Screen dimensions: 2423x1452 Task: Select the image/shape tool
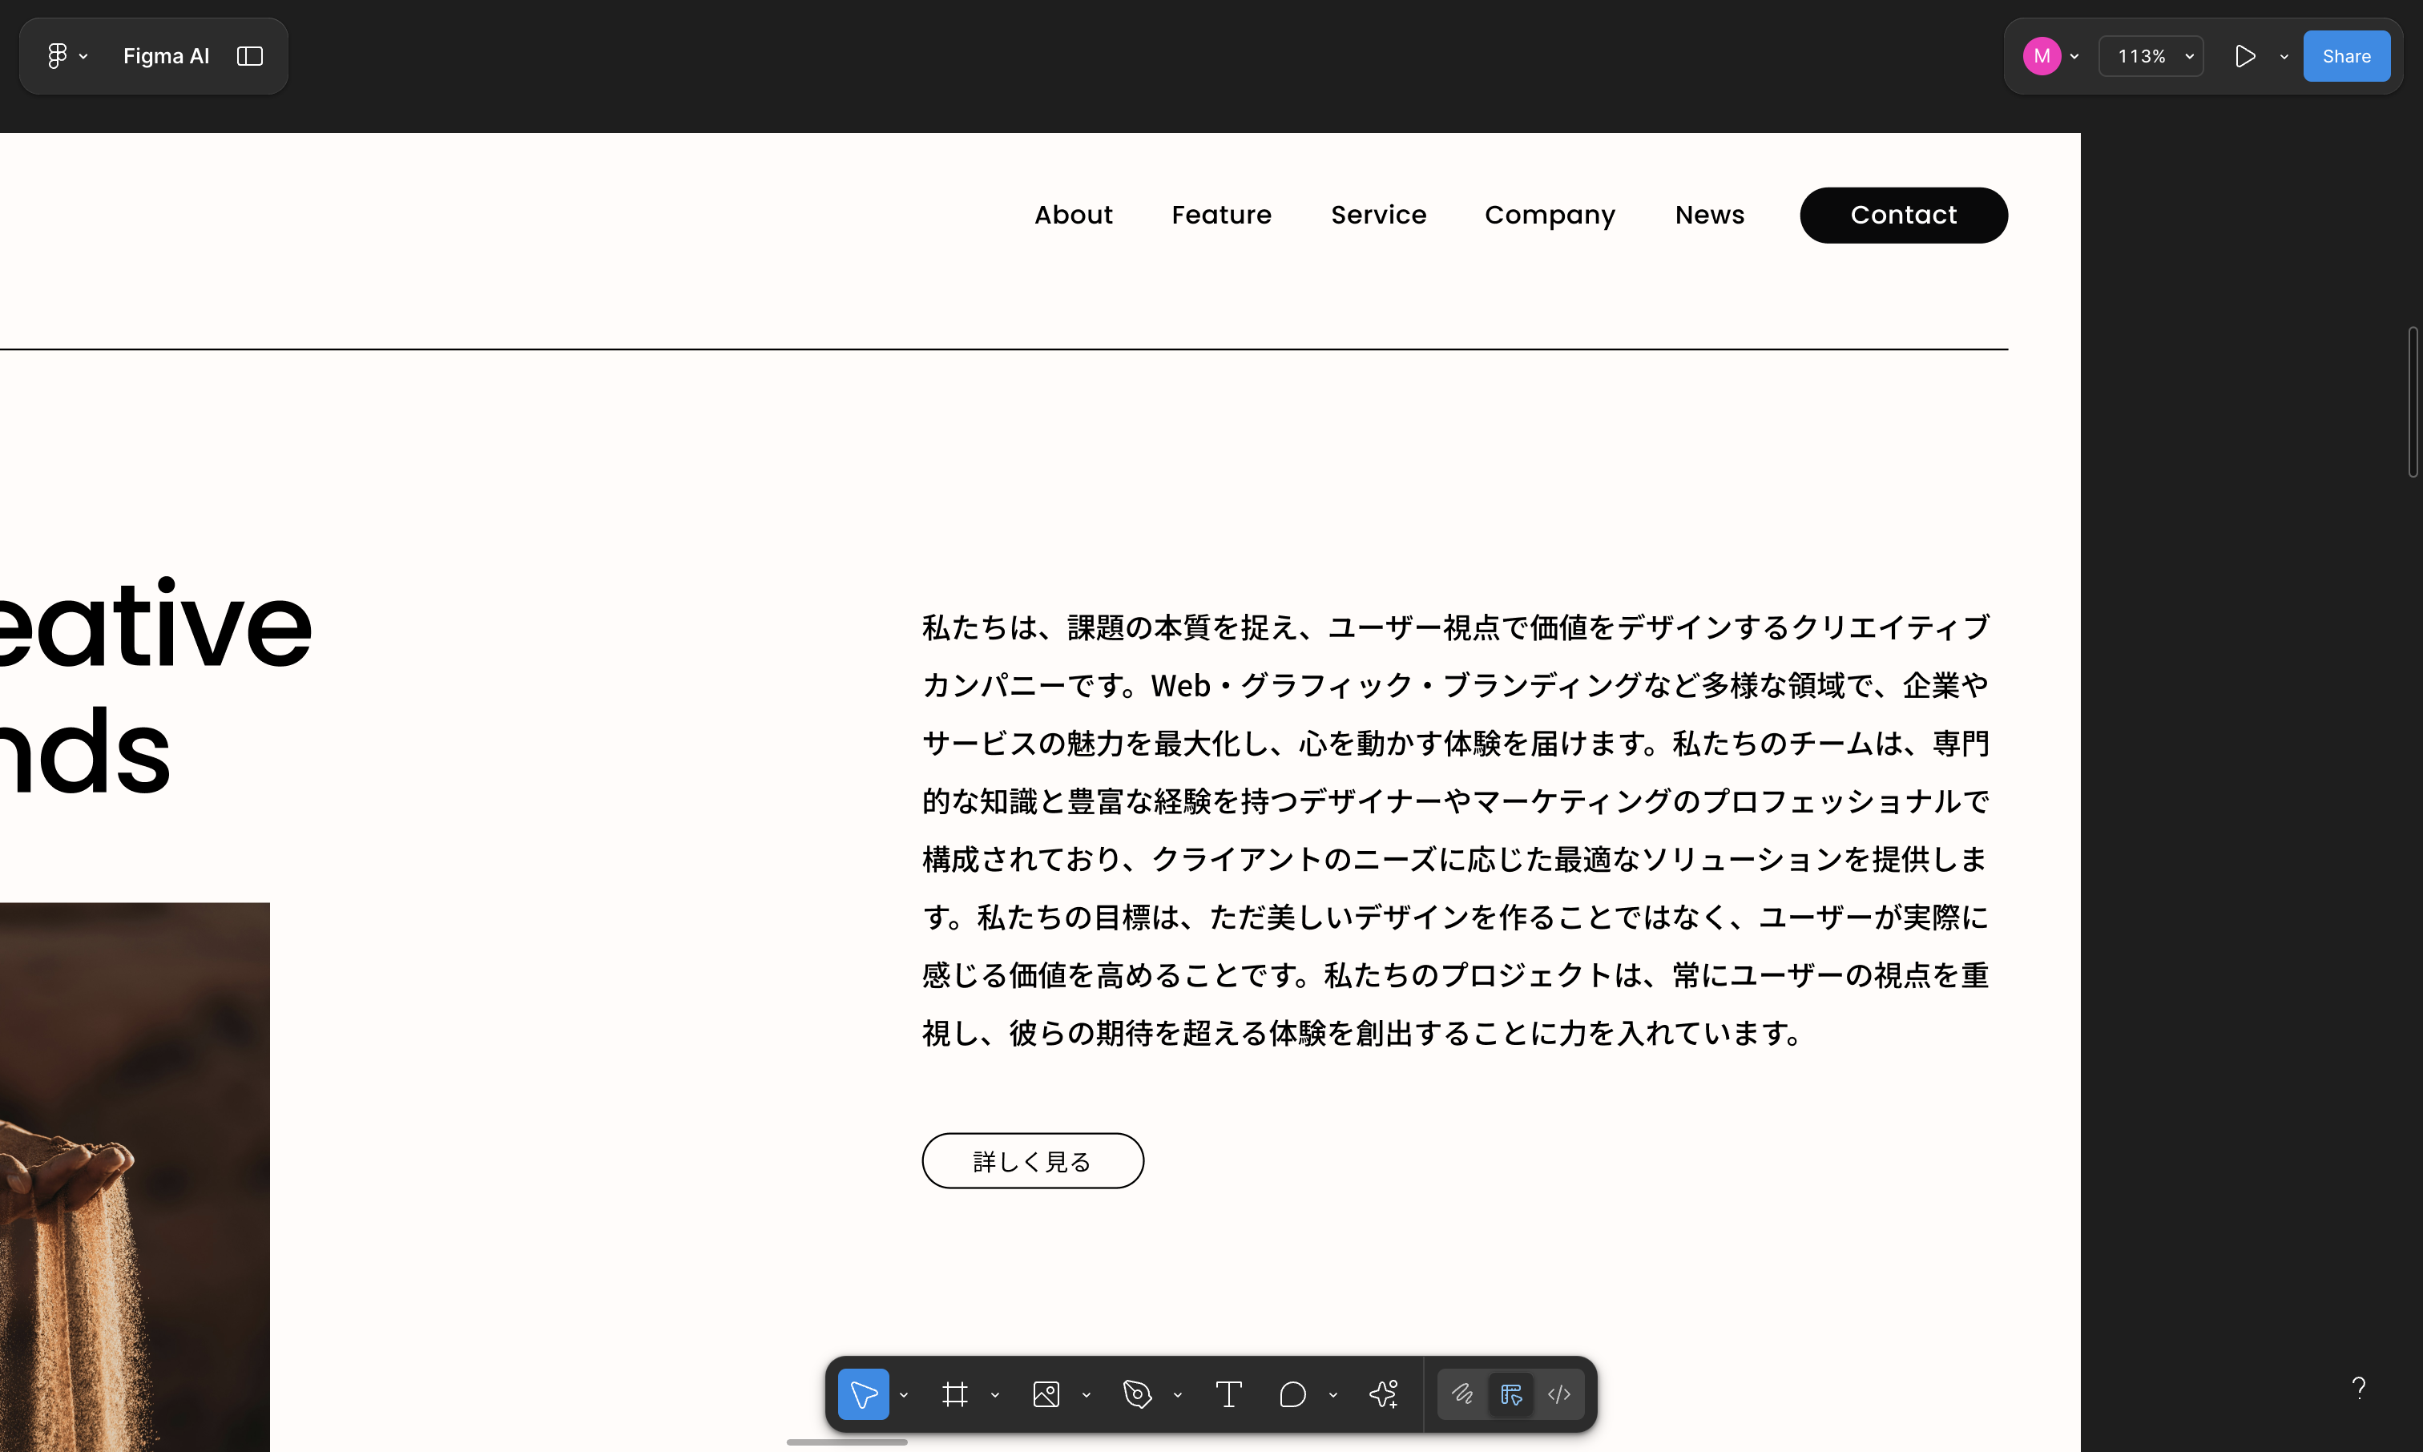1046,1394
